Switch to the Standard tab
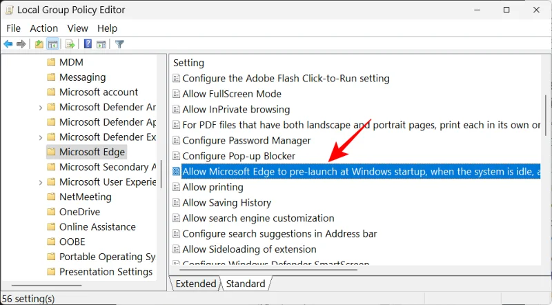The width and height of the screenshot is (552, 305). 246,284
